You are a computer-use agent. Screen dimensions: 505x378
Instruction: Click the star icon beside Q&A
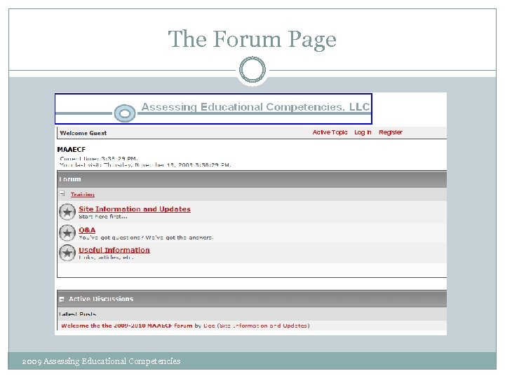[67, 233]
